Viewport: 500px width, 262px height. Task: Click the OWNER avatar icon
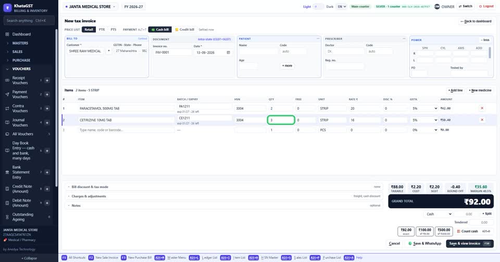pyautogui.click(x=437, y=6)
